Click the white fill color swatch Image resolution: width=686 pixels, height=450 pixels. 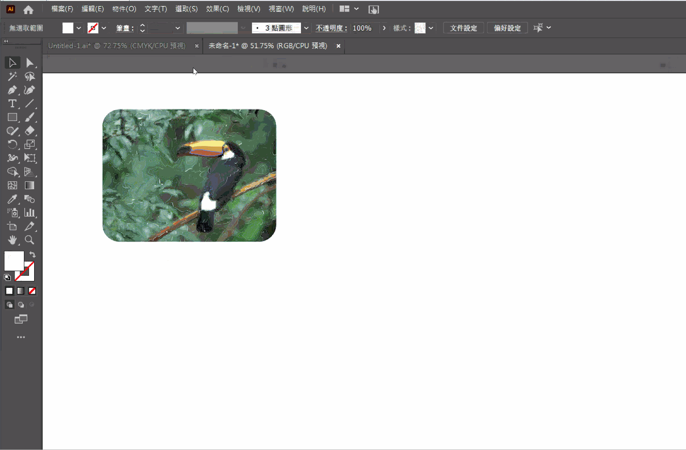[x=14, y=260]
